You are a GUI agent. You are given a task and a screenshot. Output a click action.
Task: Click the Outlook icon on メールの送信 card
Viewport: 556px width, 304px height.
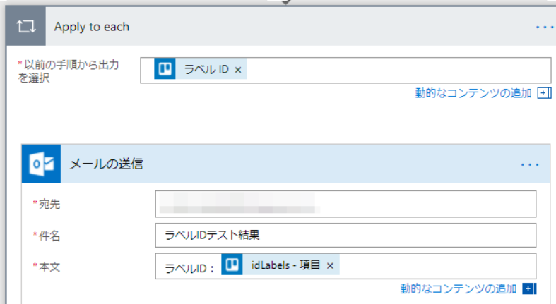(x=42, y=164)
